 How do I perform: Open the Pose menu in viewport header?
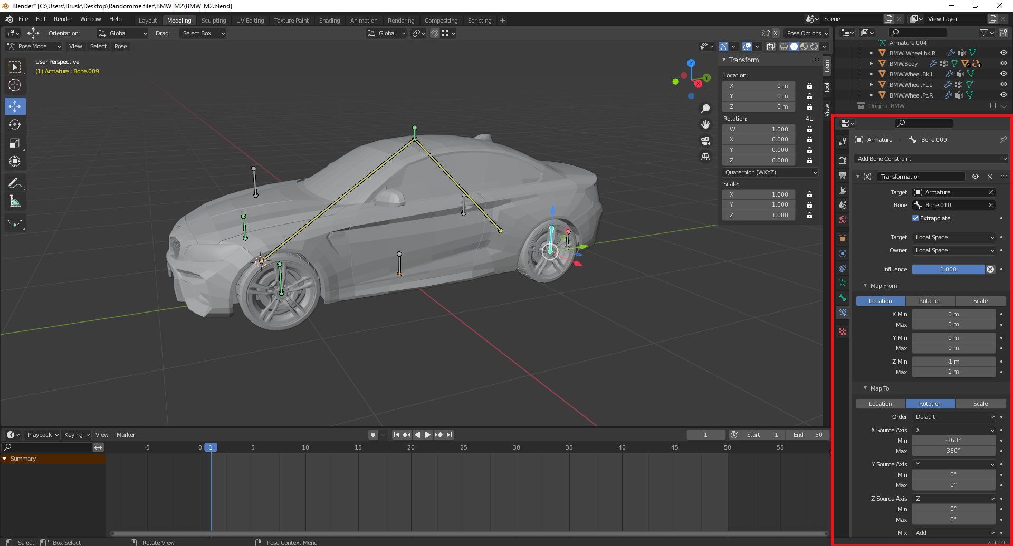click(120, 46)
